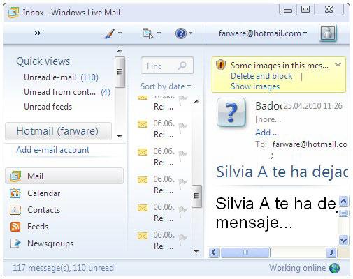
Task: Click the folder pane scrollbar thumb
Action: click(x=120, y=72)
